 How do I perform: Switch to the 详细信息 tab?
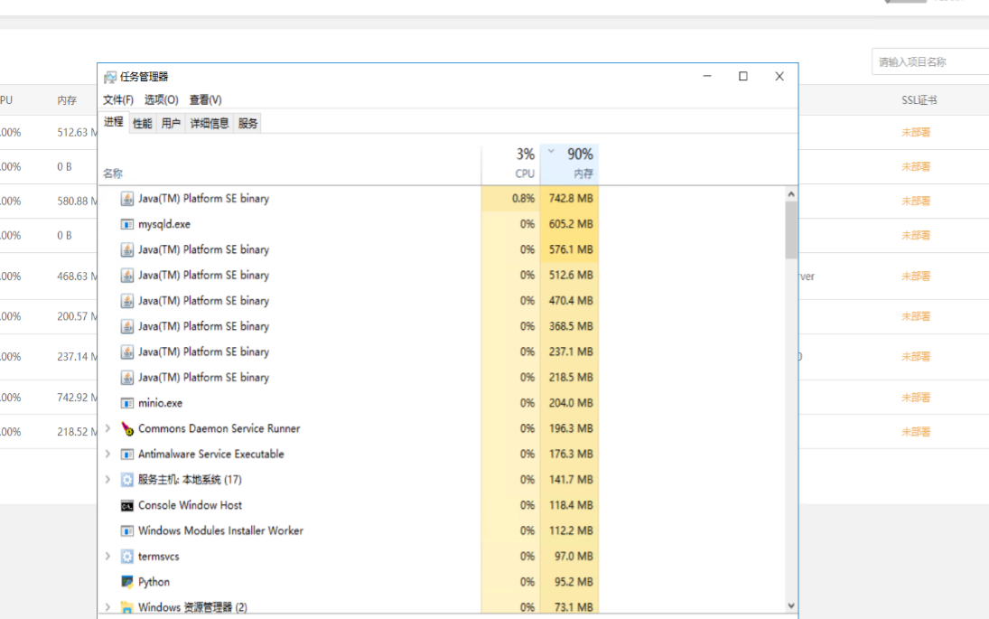pos(210,124)
